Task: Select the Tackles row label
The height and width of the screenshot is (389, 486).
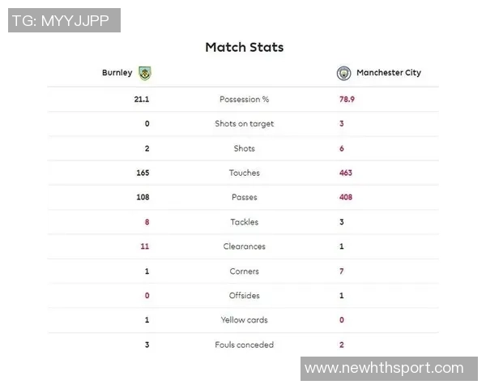Action: coord(244,222)
